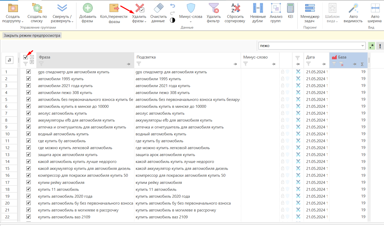This screenshot has height=226, width=384.
Task: Toggle the select-all checkbox in header
Action: pyautogui.click(x=26, y=57)
